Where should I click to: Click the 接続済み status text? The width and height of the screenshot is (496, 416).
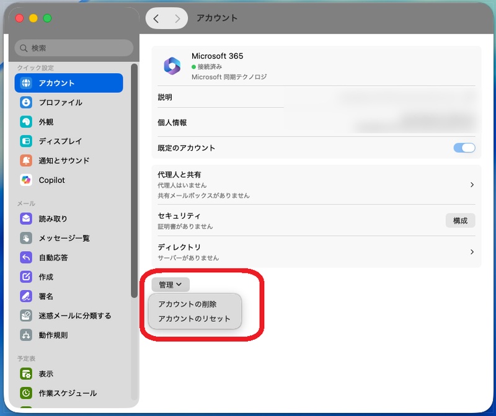(x=210, y=67)
